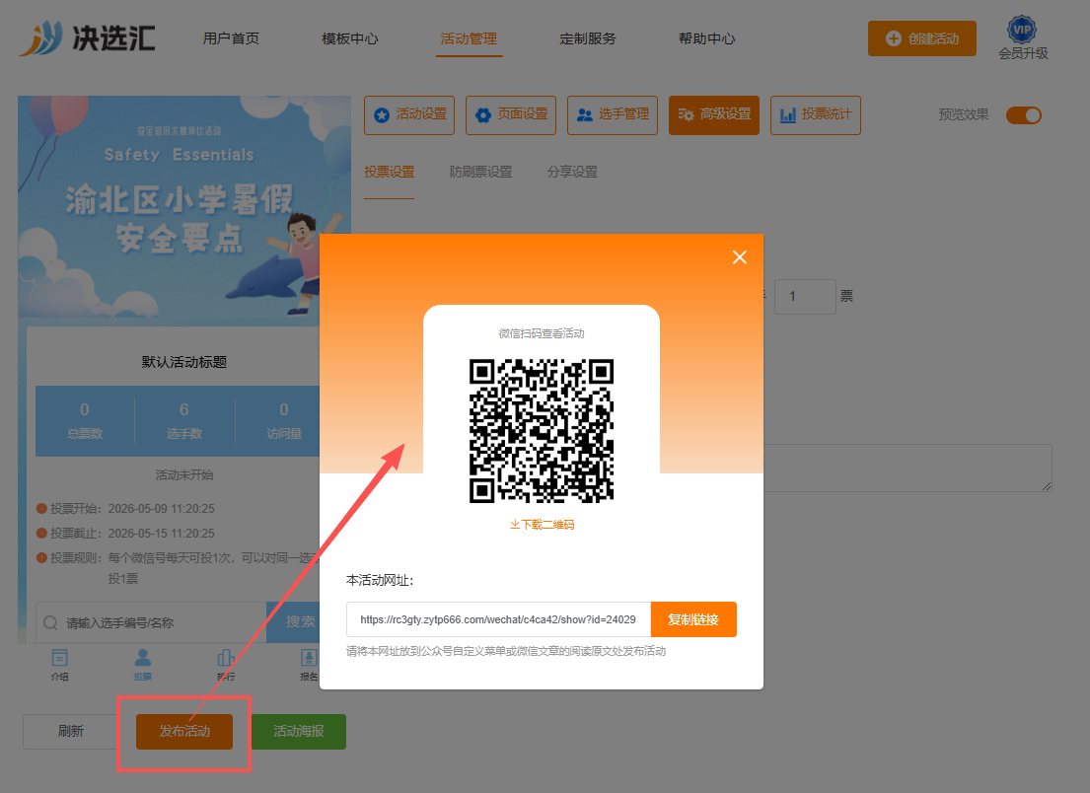Click the 排行 ranking icon in preview
The height and width of the screenshot is (793, 1090).
tap(226, 665)
